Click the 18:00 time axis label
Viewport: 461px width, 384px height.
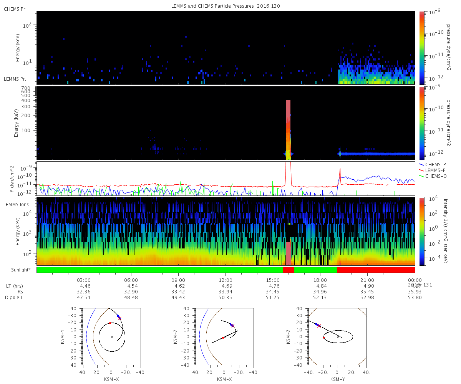(320, 280)
